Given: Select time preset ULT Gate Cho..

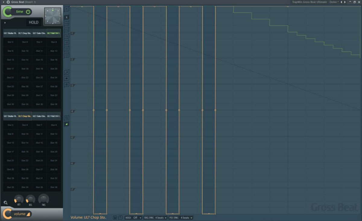Looking at the screenshot, I should pyautogui.click(x=39, y=33).
